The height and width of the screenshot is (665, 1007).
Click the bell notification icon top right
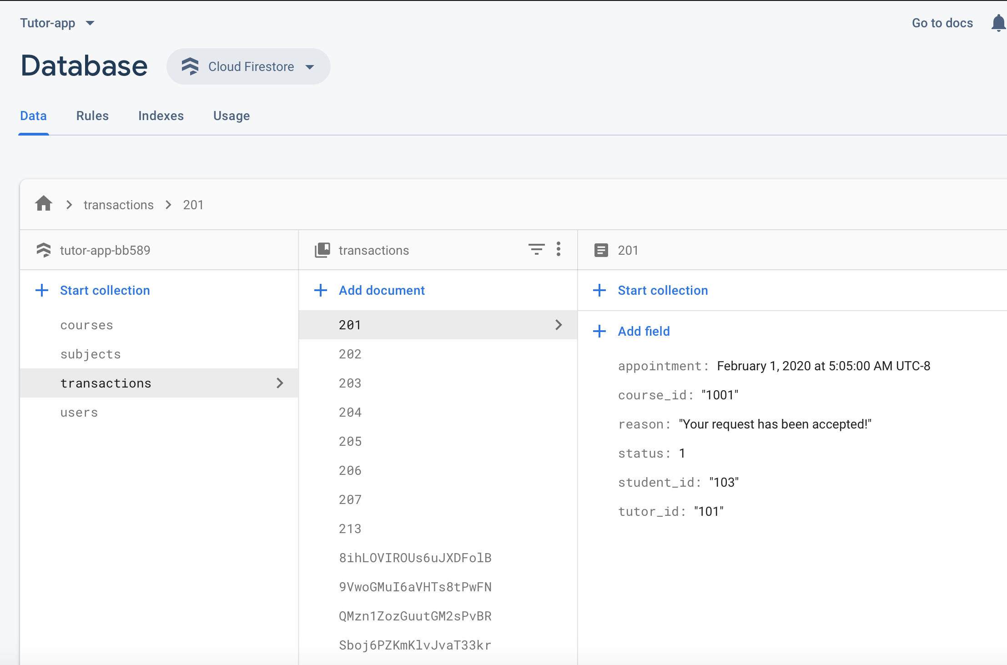tap(997, 23)
